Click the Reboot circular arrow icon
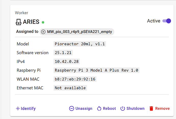The image size is (176, 119). tap(99, 109)
